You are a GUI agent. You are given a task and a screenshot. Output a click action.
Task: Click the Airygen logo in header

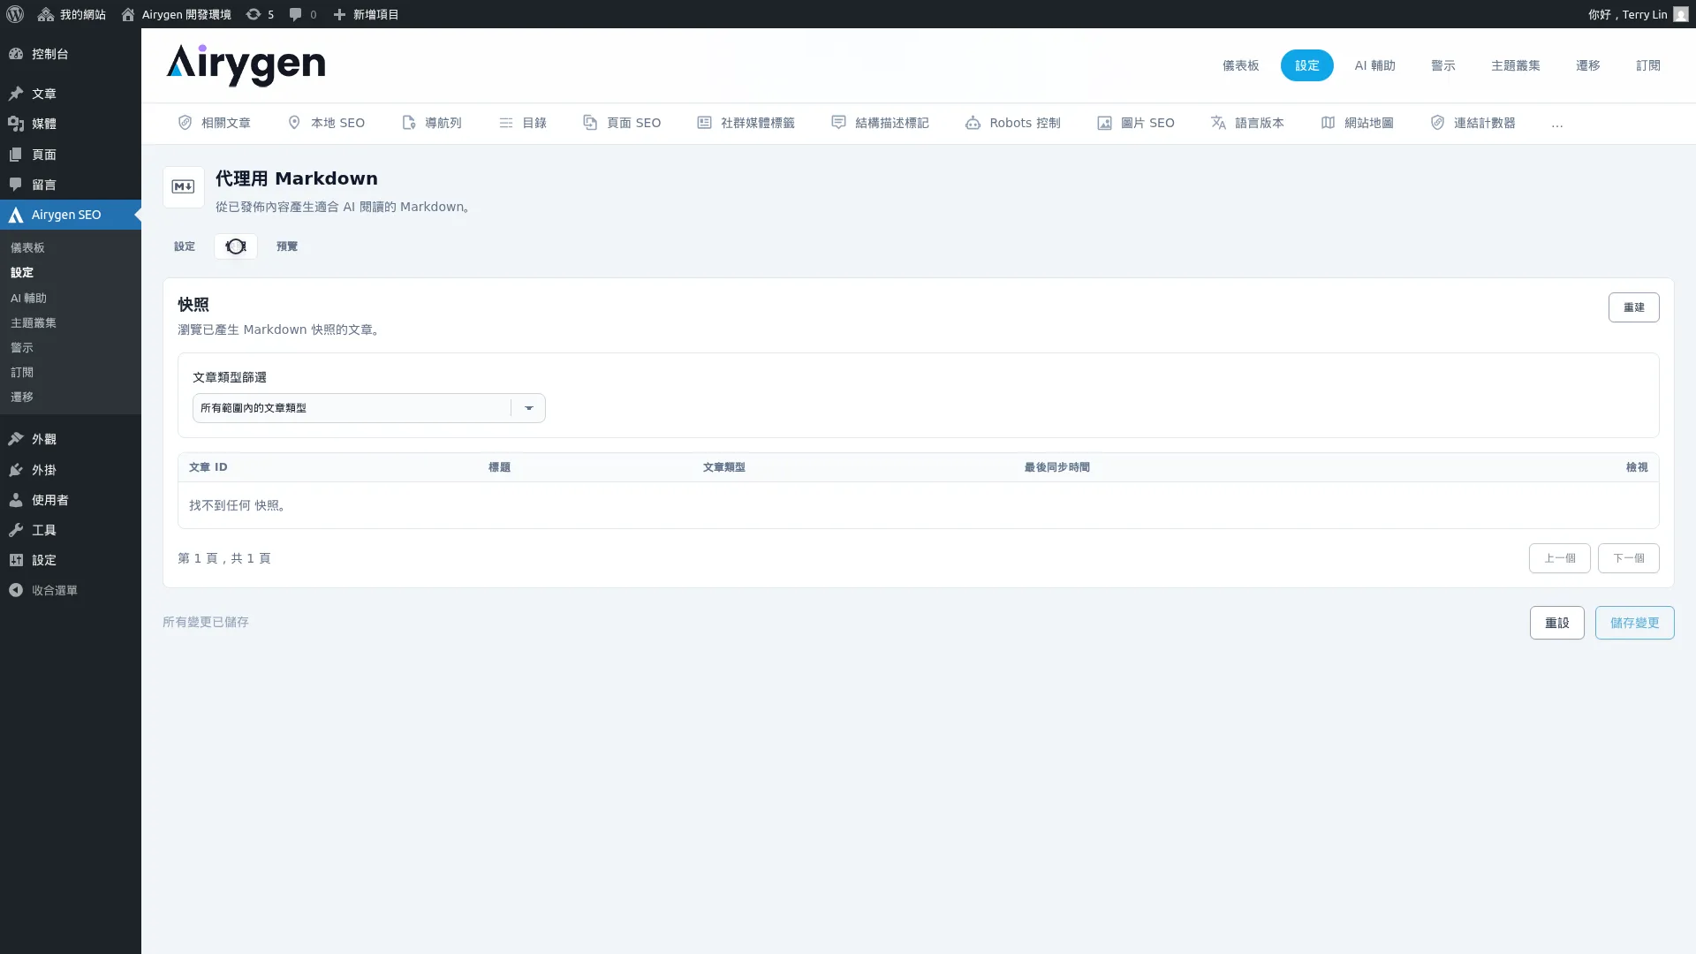click(246, 65)
